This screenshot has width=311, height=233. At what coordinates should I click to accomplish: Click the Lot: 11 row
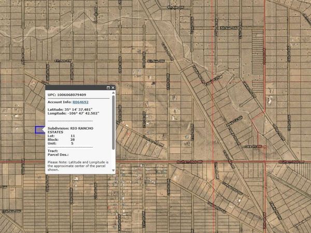point(61,136)
